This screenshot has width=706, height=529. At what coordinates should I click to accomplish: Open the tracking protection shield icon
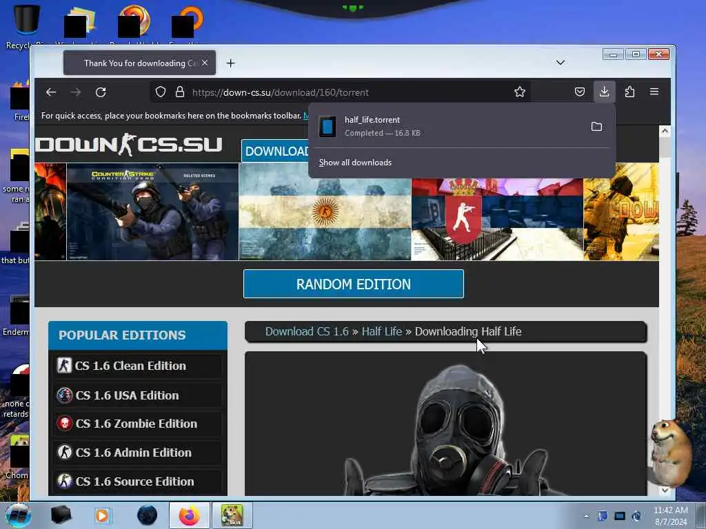click(x=160, y=92)
